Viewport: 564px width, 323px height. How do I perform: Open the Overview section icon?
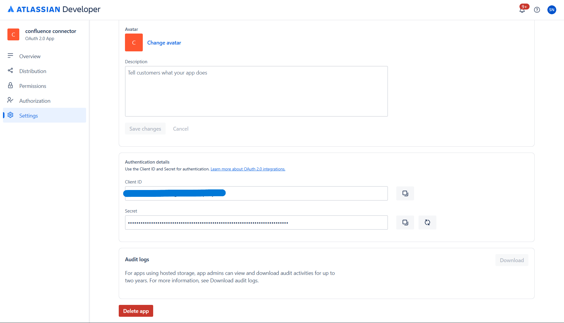(x=11, y=56)
